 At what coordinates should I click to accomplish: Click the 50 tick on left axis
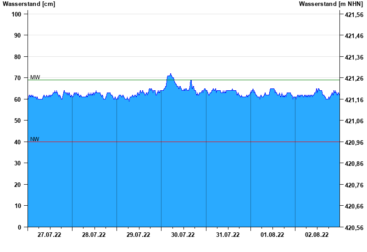[17, 121]
